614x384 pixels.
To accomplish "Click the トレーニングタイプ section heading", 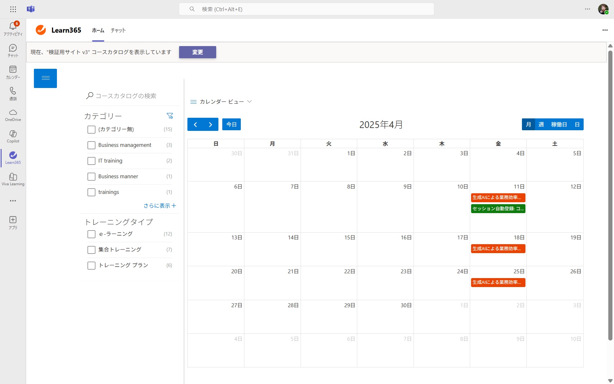I will pyautogui.click(x=119, y=222).
